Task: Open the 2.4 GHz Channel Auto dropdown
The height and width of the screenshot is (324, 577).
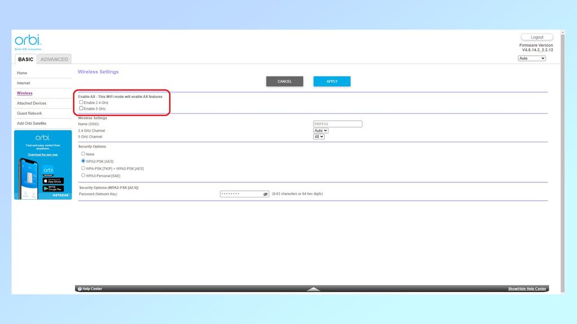Action: [x=320, y=130]
